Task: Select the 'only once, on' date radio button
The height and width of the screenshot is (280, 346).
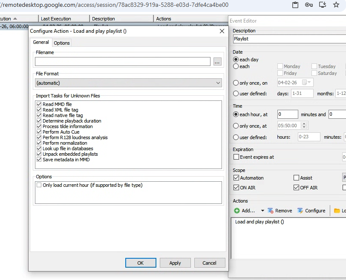Action: click(236, 83)
